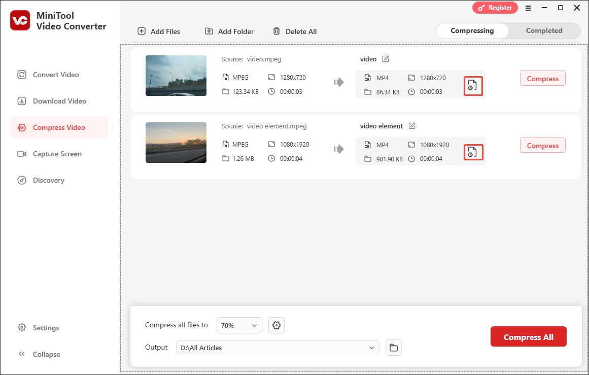
Task: Switch to the Completed tab
Action: point(544,31)
